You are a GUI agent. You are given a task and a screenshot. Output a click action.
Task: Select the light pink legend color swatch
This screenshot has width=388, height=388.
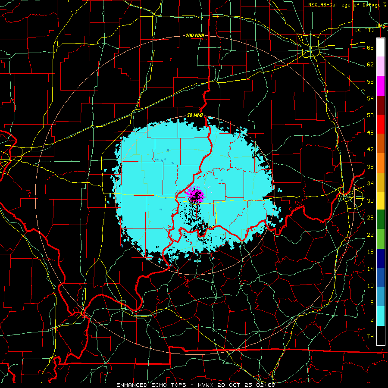coord(381,66)
